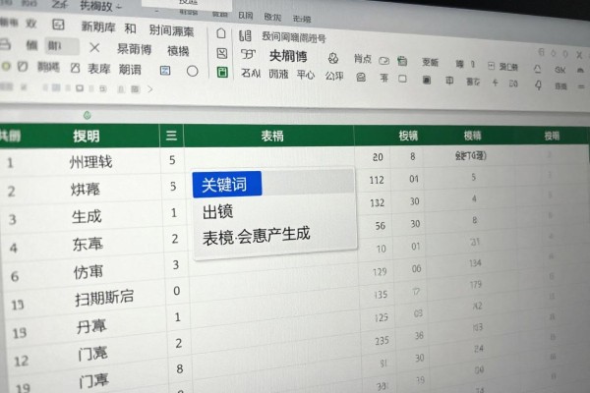Click the boxed icon left of 新期库

click(58, 25)
